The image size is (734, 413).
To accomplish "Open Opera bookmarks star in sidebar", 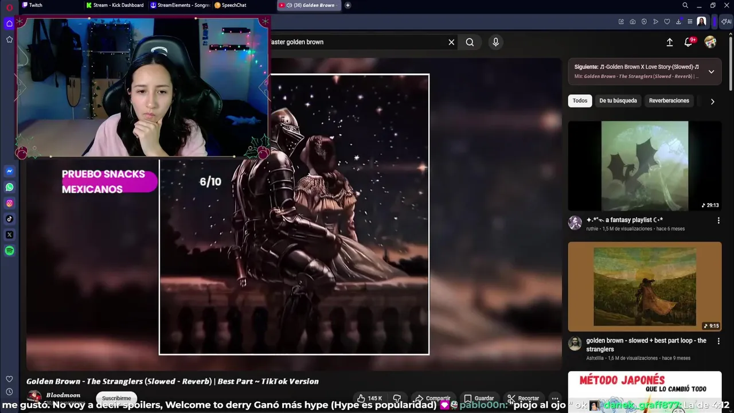I will (x=9, y=40).
